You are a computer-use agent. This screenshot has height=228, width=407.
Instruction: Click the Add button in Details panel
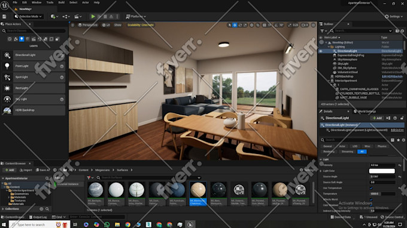377,118
